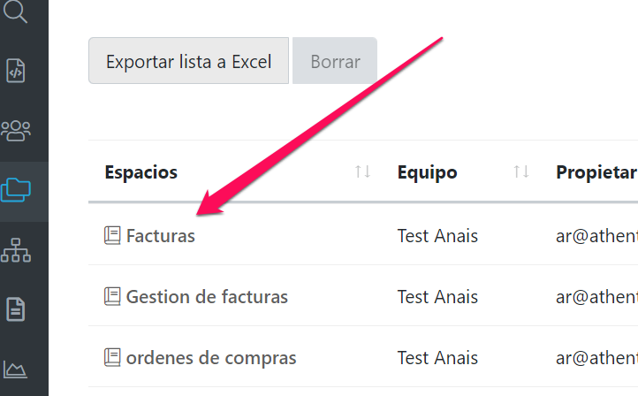This screenshot has height=396, width=638.
Task: Toggle the sort arrows on the Espacios column
Action: pos(362,171)
